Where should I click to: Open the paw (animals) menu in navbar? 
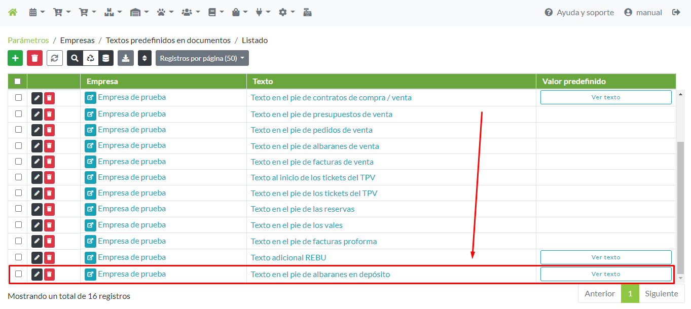coord(165,12)
